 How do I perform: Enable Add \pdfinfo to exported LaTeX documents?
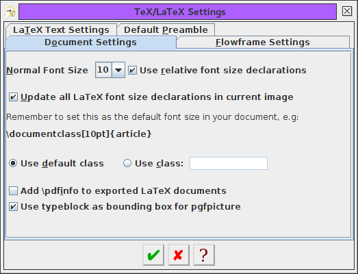13,191
